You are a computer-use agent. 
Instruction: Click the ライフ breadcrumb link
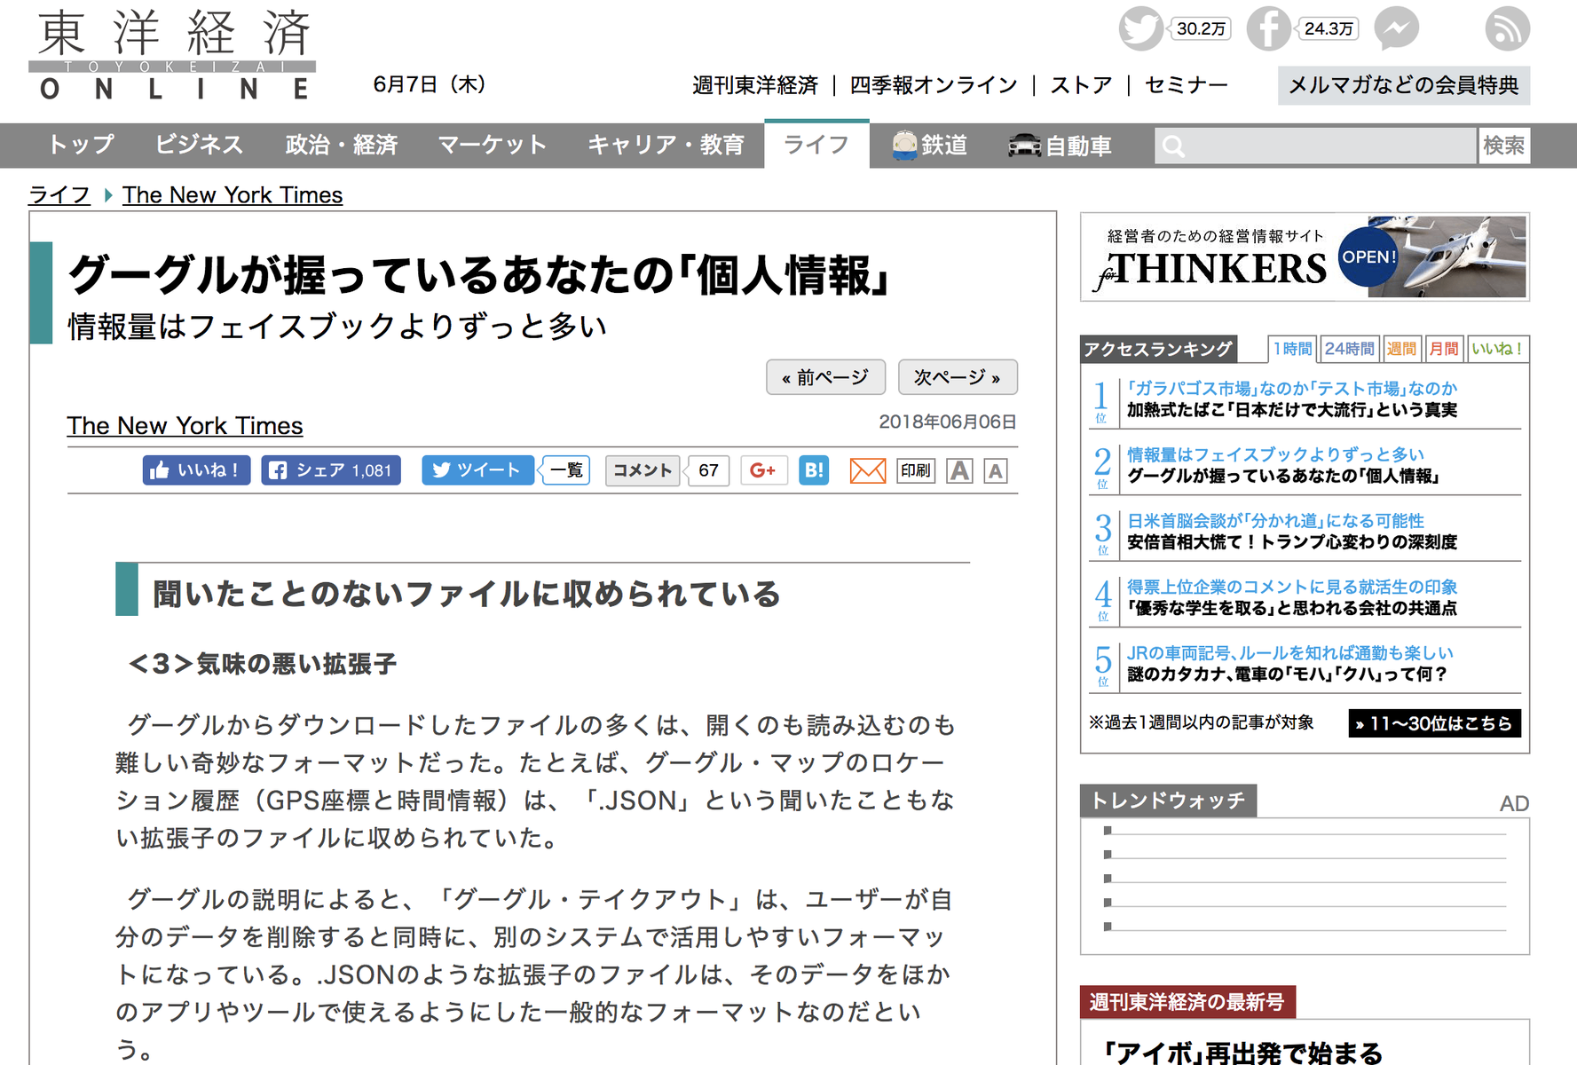59,195
